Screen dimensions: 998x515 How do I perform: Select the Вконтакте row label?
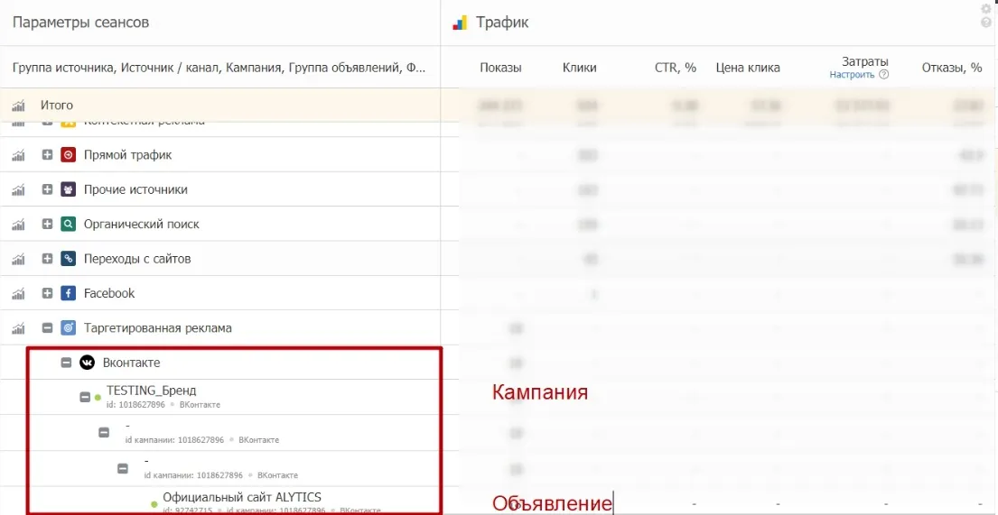(131, 363)
